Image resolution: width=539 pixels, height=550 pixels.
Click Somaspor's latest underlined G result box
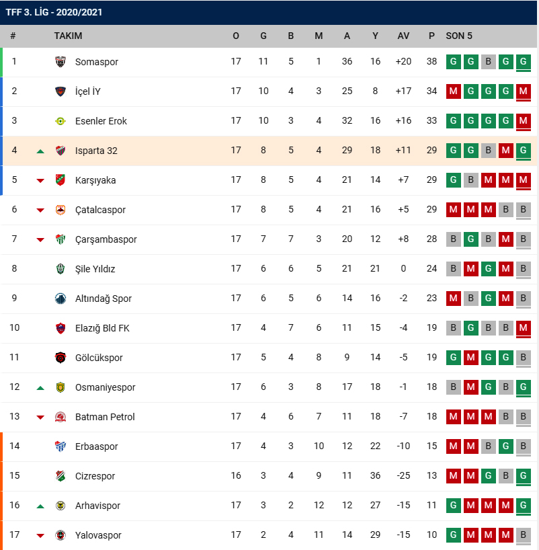coord(524,62)
